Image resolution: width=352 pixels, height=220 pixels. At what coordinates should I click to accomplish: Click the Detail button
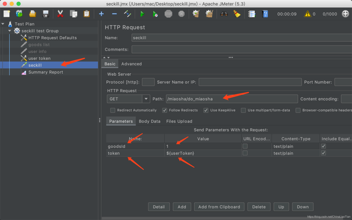[159, 207]
